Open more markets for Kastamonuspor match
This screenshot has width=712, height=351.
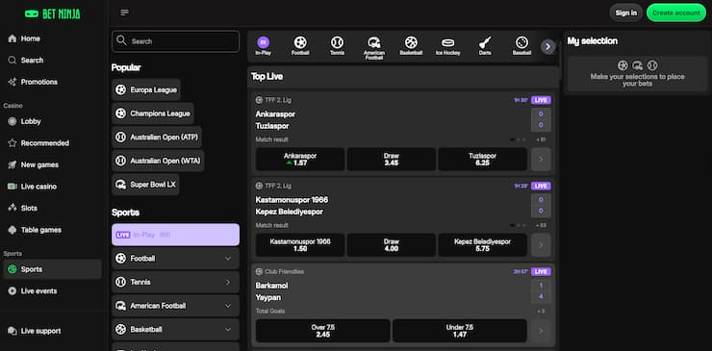541,245
